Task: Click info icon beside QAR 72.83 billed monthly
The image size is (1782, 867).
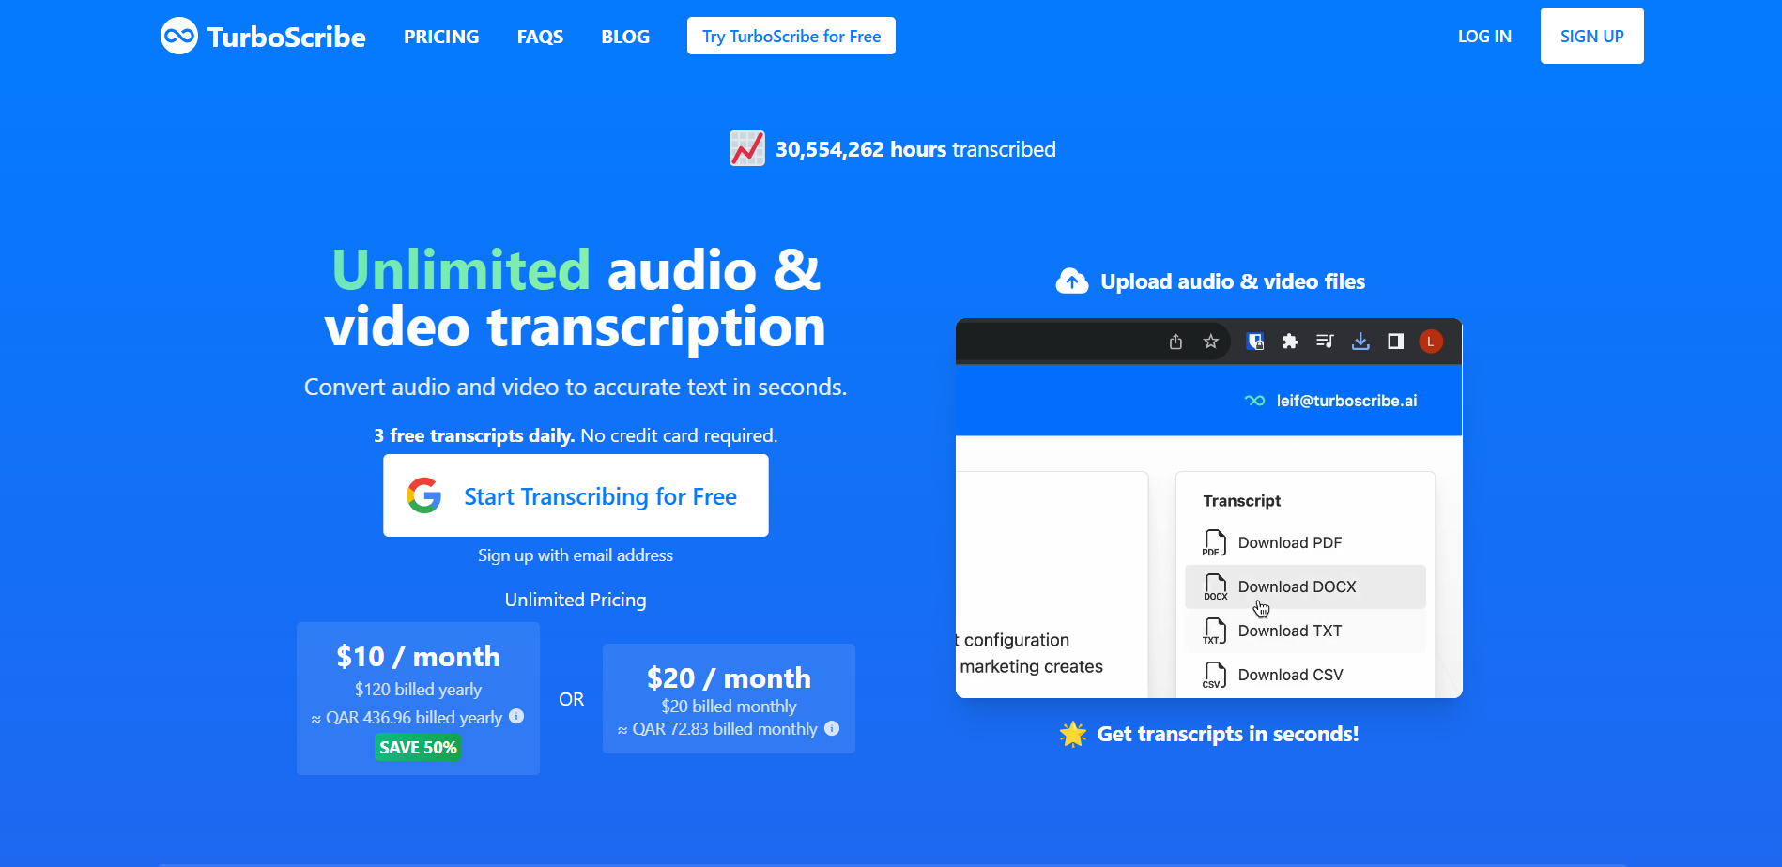Action: coord(832,728)
